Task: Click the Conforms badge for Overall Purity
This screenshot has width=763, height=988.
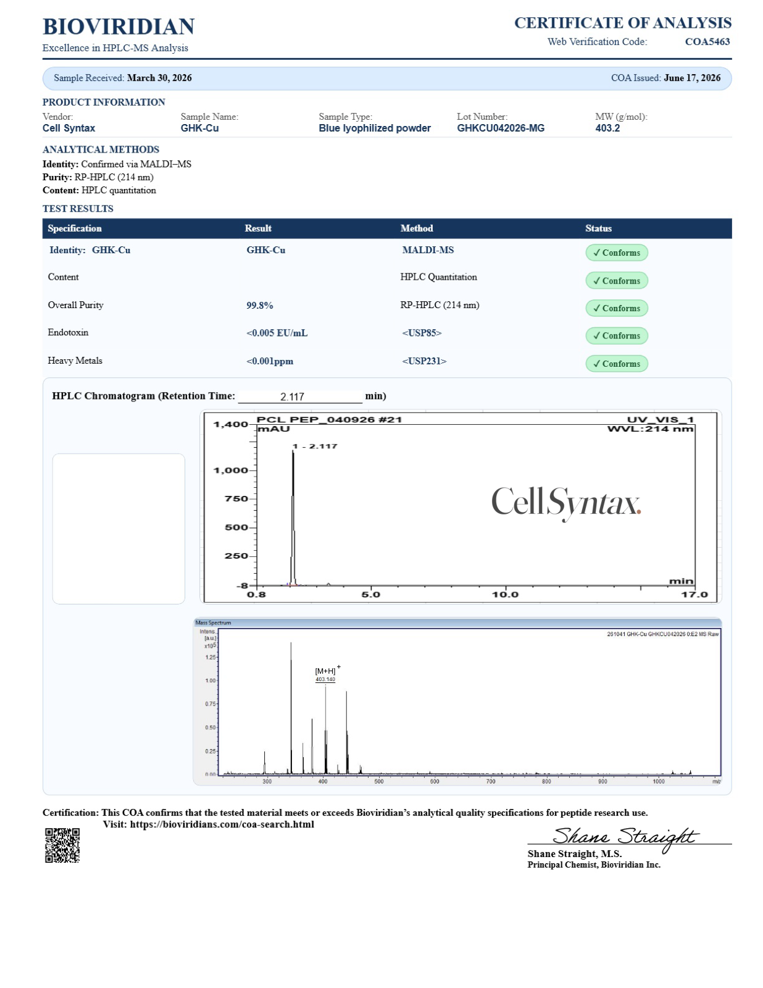Action: (x=617, y=308)
